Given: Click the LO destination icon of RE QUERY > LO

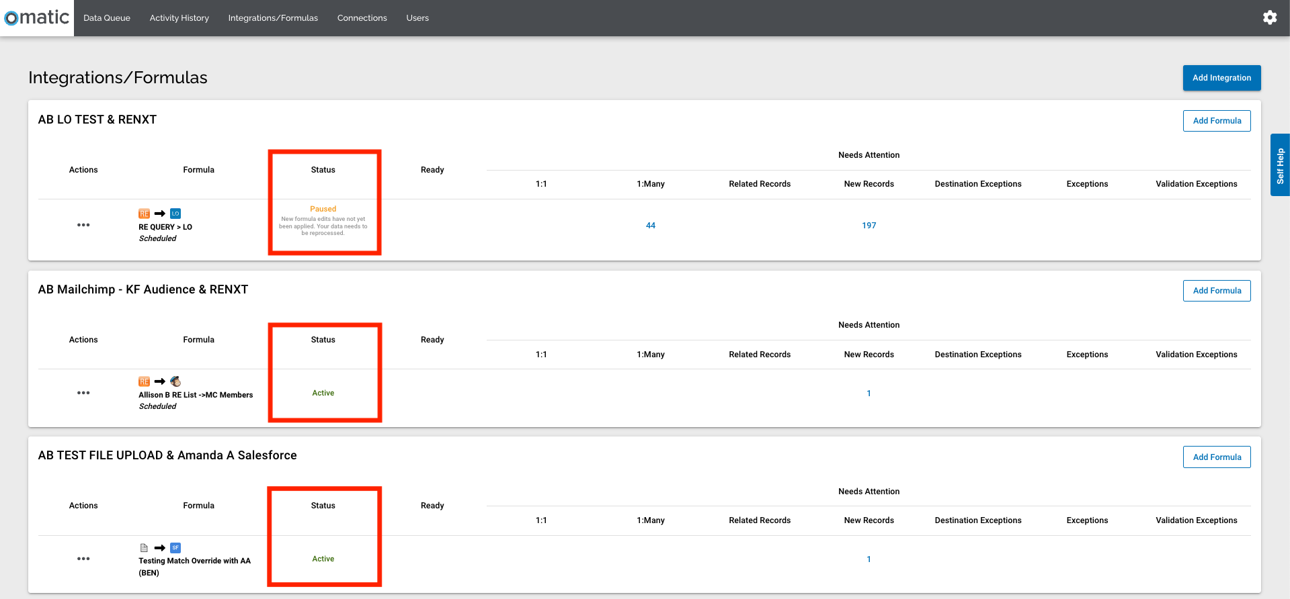Looking at the screenshot, I should tap(175, 214).
